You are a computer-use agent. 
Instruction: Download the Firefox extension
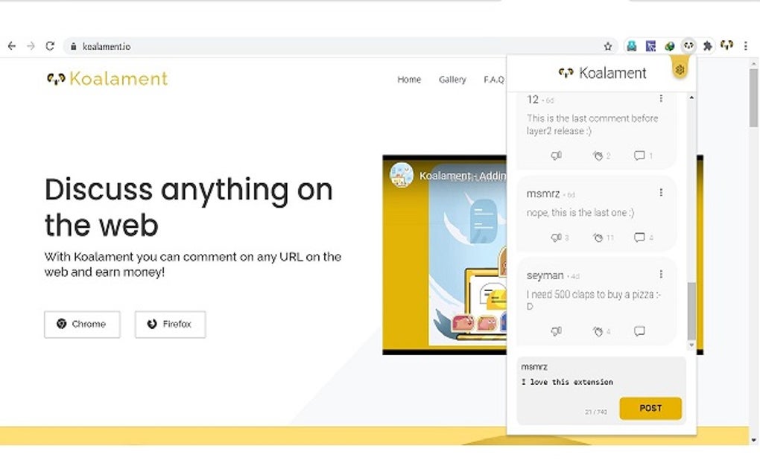point(170,324)
